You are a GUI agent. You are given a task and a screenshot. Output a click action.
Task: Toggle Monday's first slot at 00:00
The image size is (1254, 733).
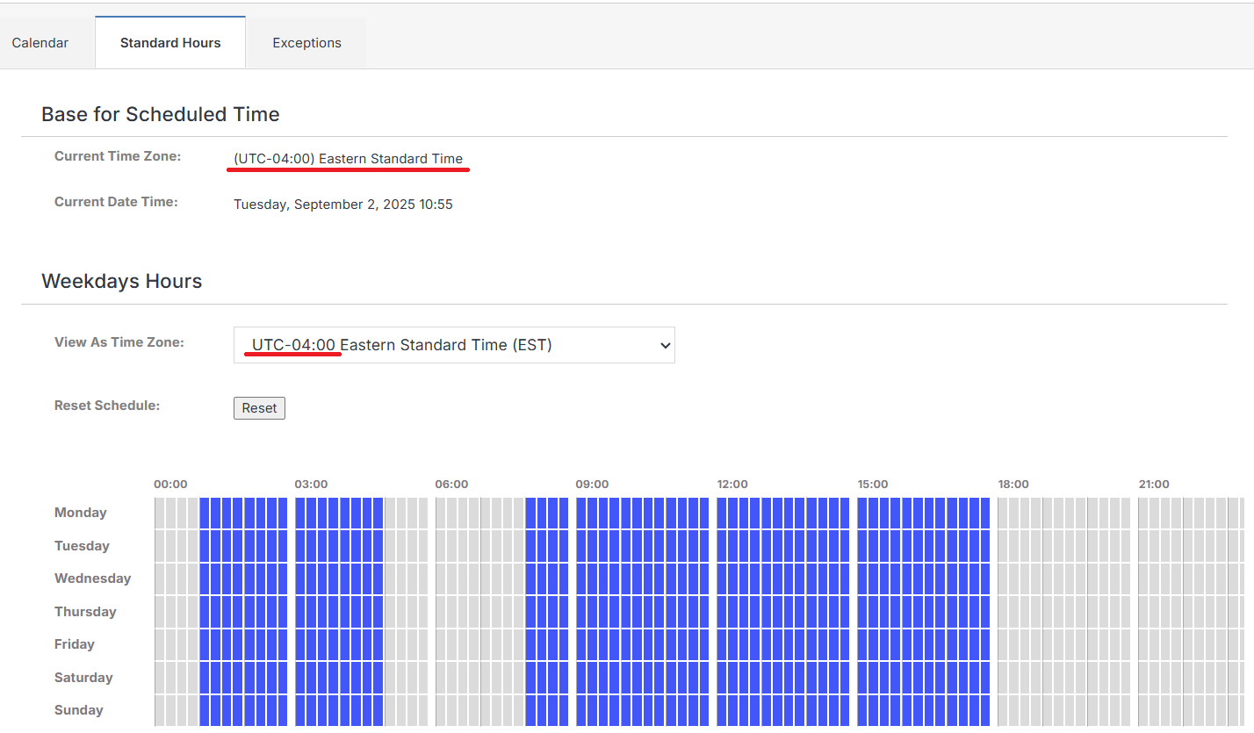point(160,513)
